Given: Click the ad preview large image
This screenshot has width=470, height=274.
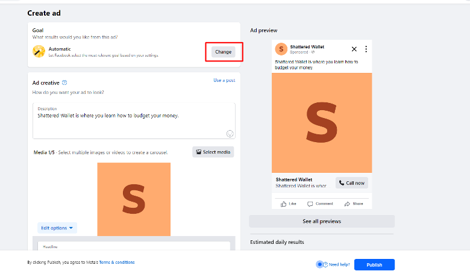Looking at the screenshot, I should pos(322,123).
